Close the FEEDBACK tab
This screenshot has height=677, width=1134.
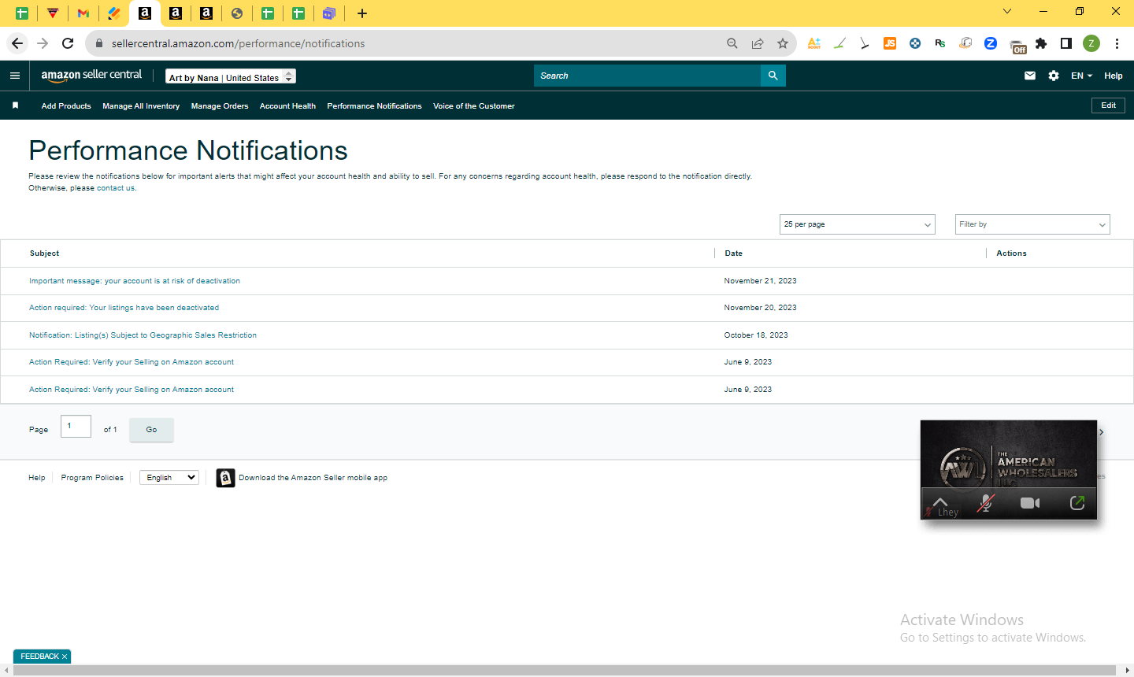pos(65,657)
